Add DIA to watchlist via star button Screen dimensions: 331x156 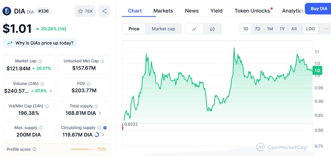click(85, 11)
